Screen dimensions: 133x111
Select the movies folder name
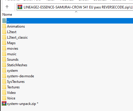[13, 49]
